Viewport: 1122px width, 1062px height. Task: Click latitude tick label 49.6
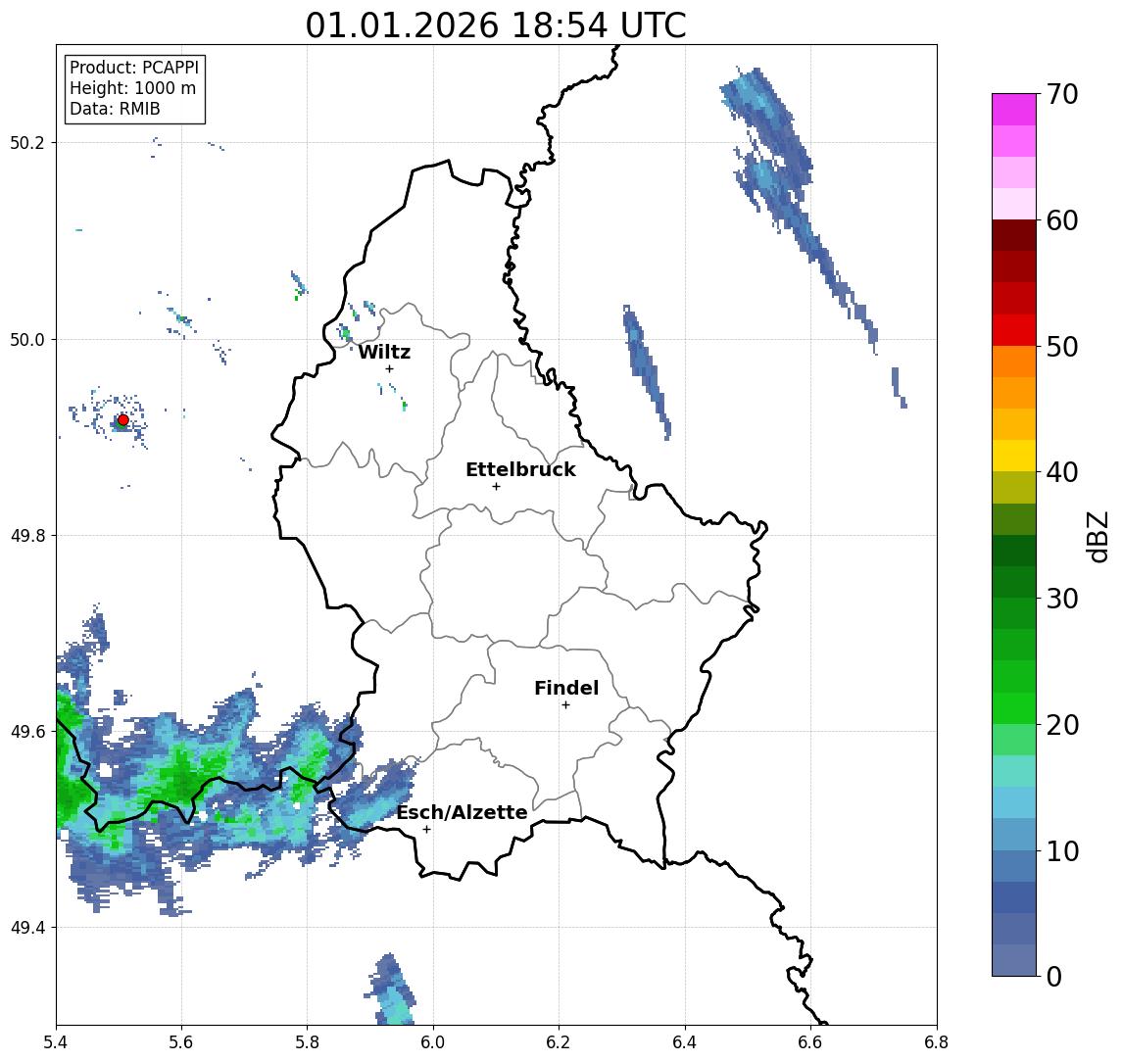click(26, 732)
